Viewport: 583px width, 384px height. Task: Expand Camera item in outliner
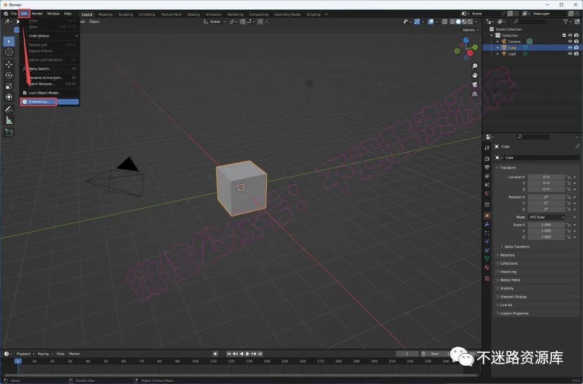(498, 42)
